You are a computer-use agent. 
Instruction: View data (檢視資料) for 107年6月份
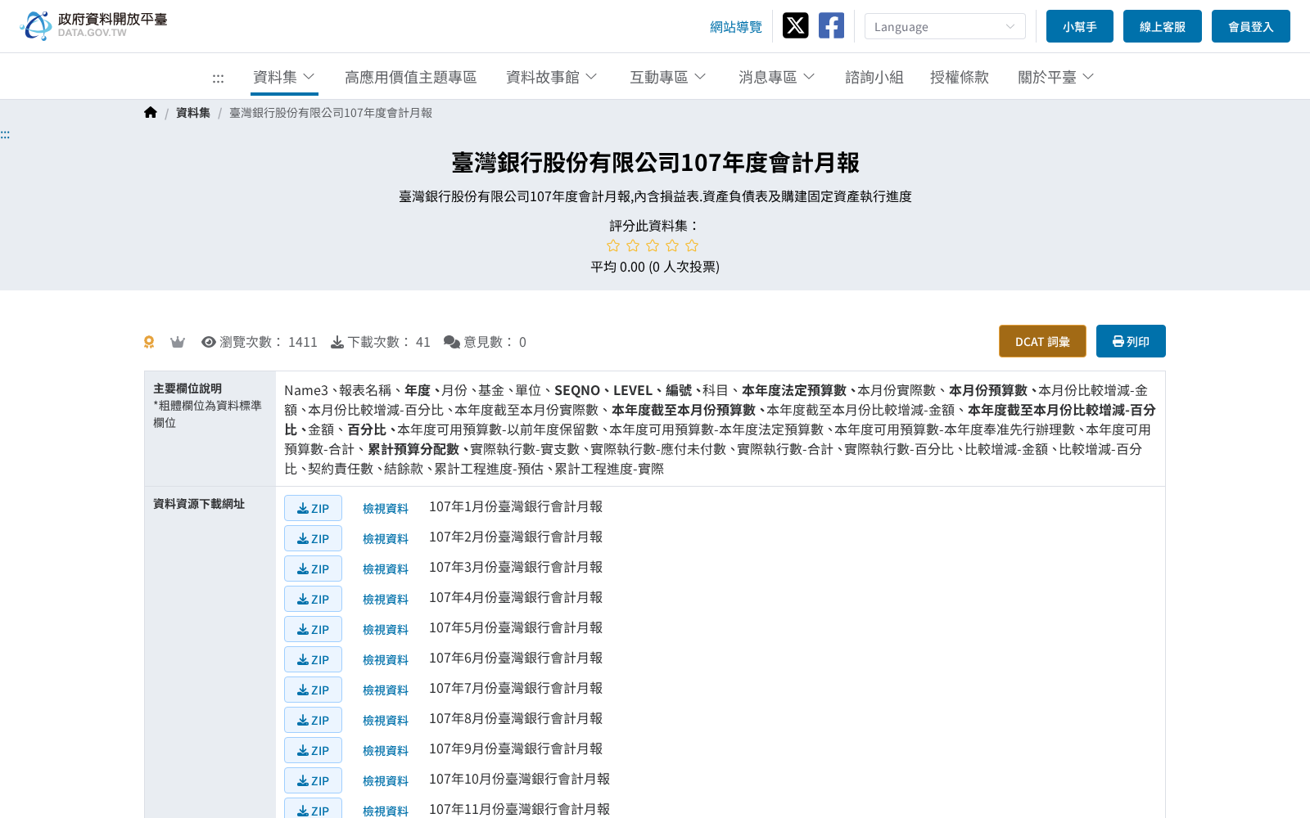[386, 659]
